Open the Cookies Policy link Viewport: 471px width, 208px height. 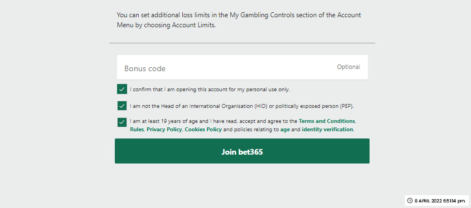(x=203, y=130)
